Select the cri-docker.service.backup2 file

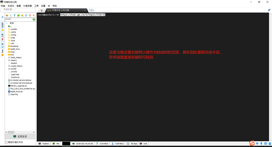pyautogui.click(x=20, y=83)
